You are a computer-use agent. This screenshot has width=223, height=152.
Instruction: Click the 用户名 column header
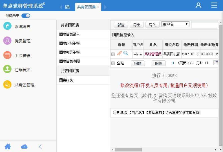pyautogui.click(x=138, y=45)
